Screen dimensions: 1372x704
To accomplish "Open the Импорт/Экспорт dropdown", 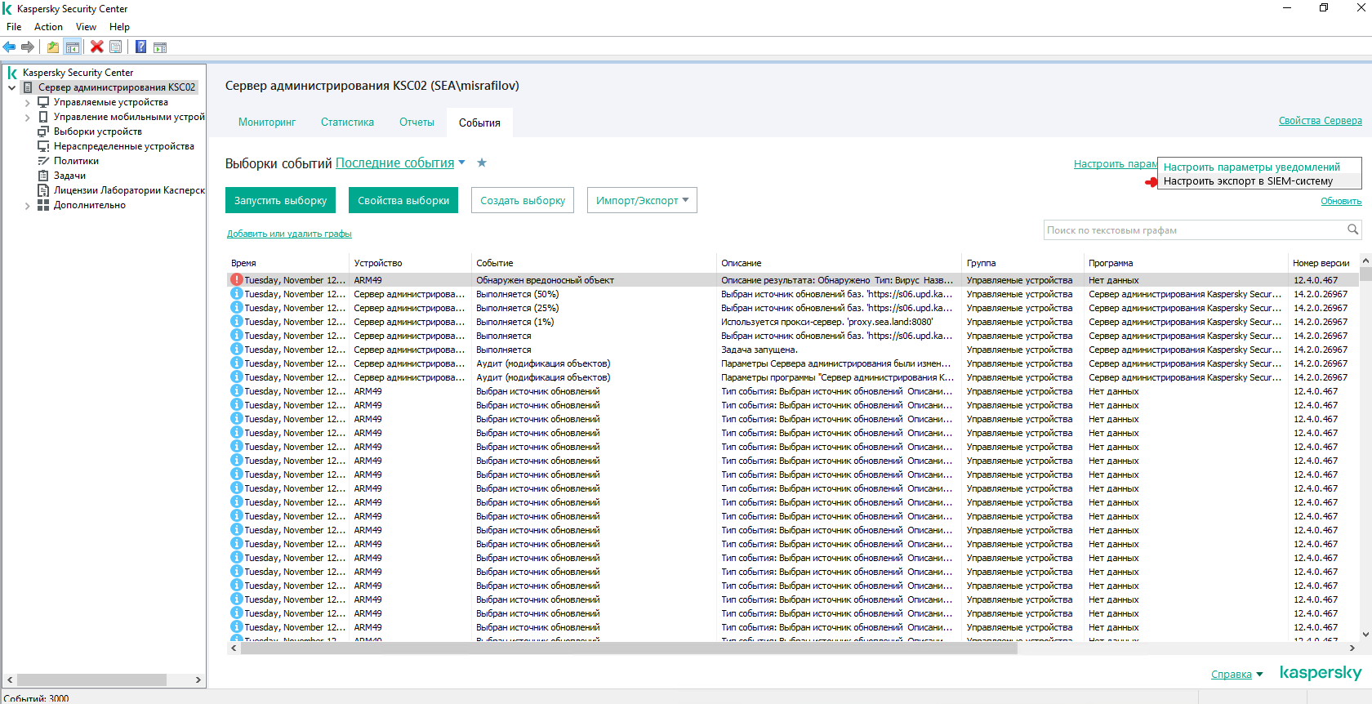I will pos(642,200).
